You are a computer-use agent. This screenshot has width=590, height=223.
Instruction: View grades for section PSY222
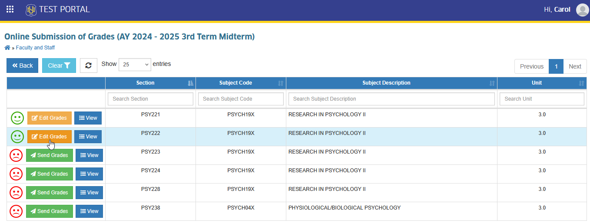(x=88, y=137)
